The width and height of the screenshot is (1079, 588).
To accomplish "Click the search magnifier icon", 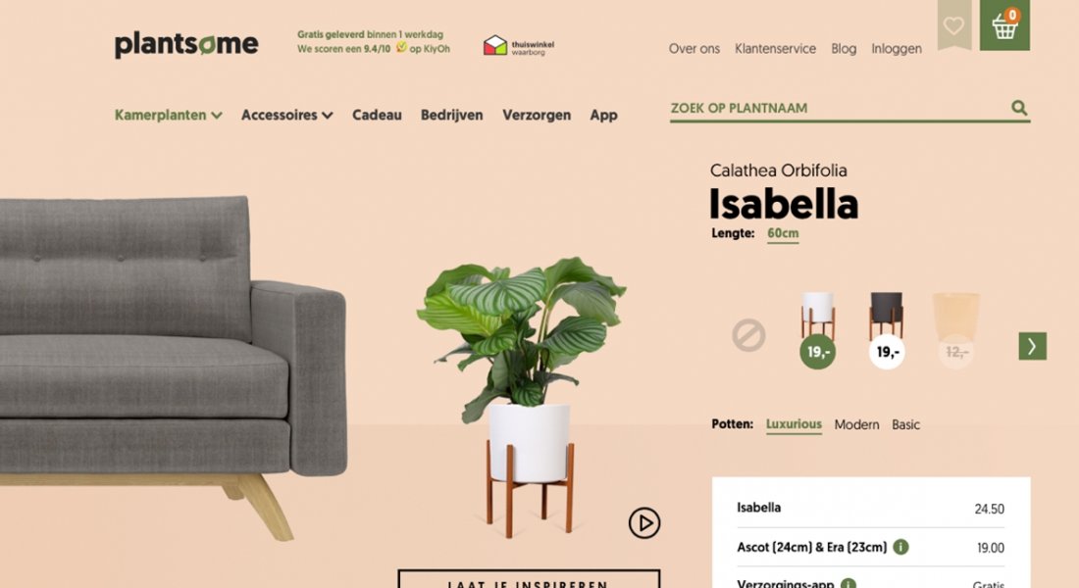I will 1019,108.
